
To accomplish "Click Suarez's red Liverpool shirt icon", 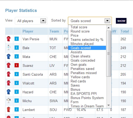I will click(9, 65).
